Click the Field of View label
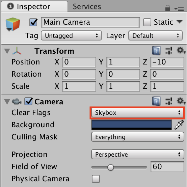The image size is (187, 187). pyautogui.click(x=34, y=166)
